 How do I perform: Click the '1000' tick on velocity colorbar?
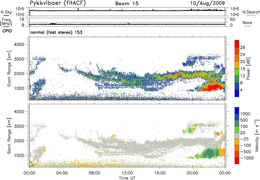tap(245, 114)
